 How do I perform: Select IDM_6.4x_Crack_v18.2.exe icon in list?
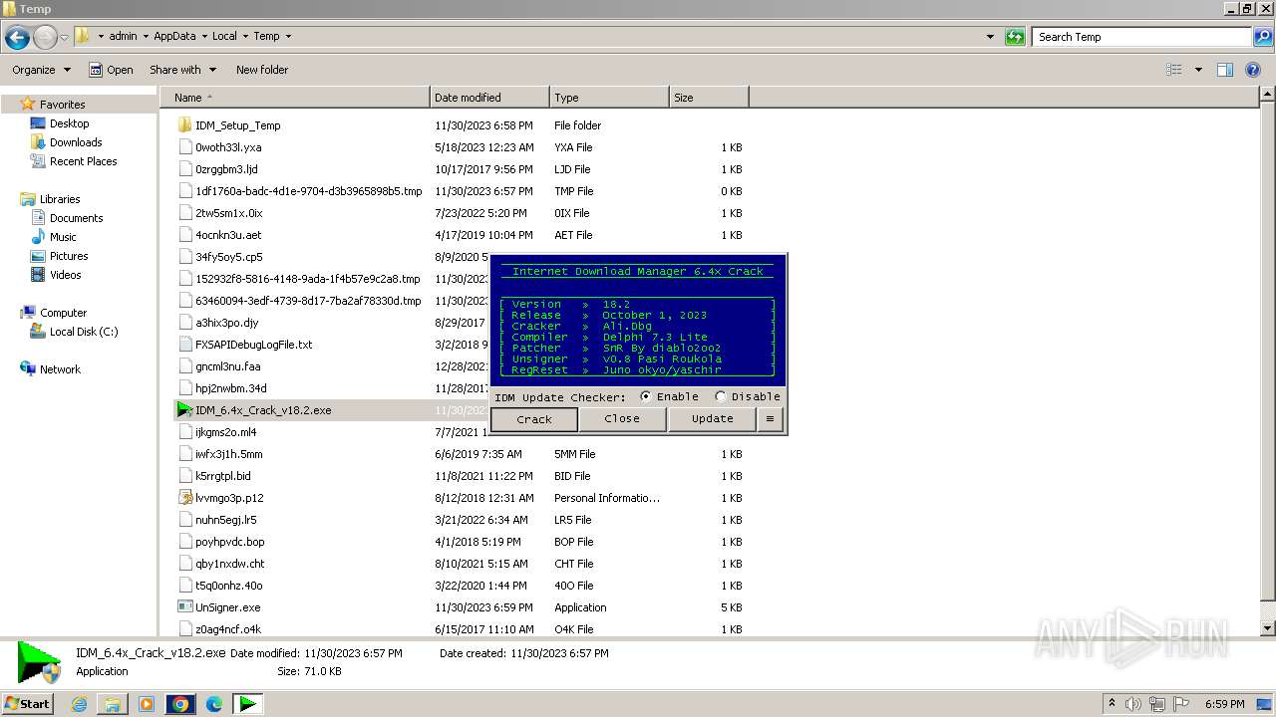tap(184, 410)
